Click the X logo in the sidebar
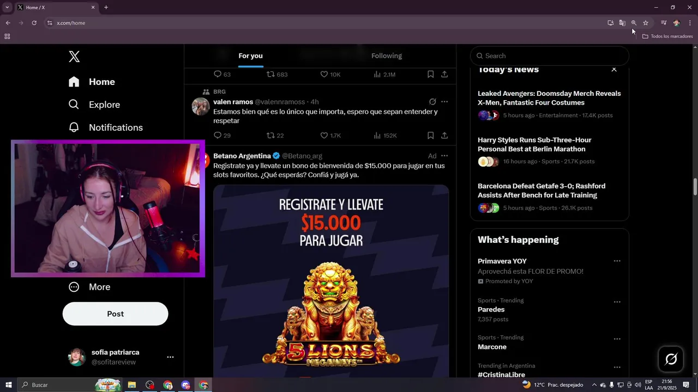Viewport: 698px width, 392px height. [x=74, y=56]
